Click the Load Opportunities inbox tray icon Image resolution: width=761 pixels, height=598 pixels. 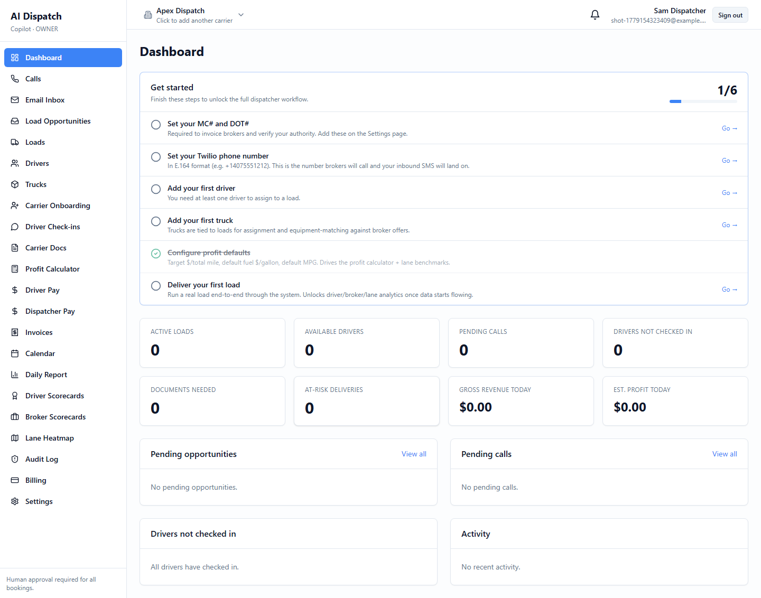pyautogui.click(x=15, y=121)
